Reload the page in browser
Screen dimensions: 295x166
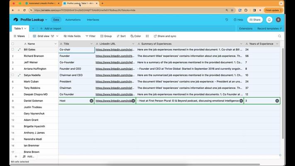[24, 10]
